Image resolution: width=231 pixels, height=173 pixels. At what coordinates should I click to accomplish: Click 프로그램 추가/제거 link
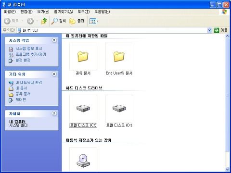(31, 54)
